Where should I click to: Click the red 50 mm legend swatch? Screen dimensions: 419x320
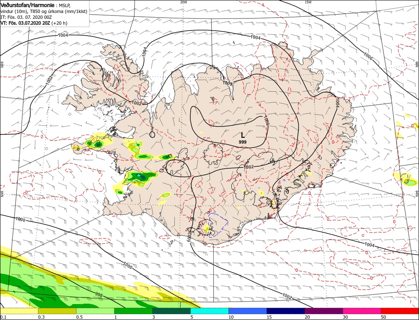coord(400,311)
